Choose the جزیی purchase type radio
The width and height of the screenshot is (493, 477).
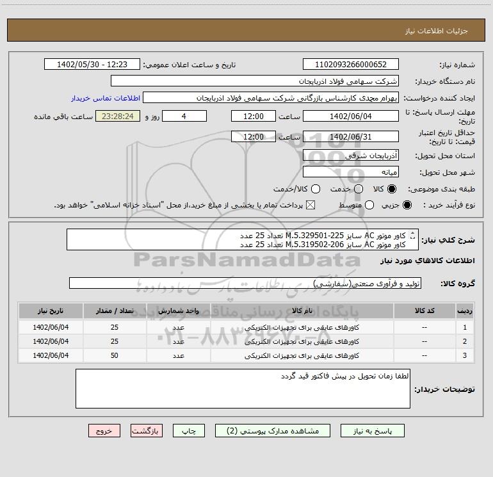(x=407, y=205)
